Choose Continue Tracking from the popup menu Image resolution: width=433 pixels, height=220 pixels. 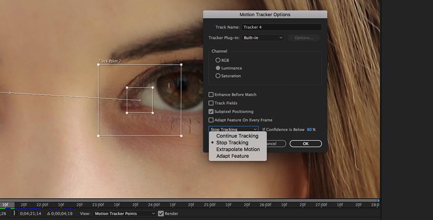237,136
